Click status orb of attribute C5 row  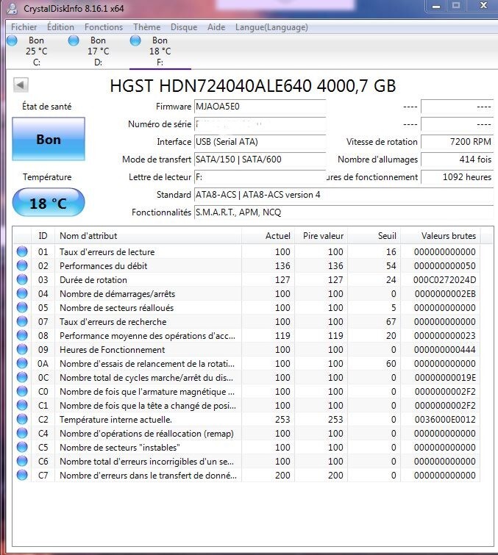click(x=22, y=447)
